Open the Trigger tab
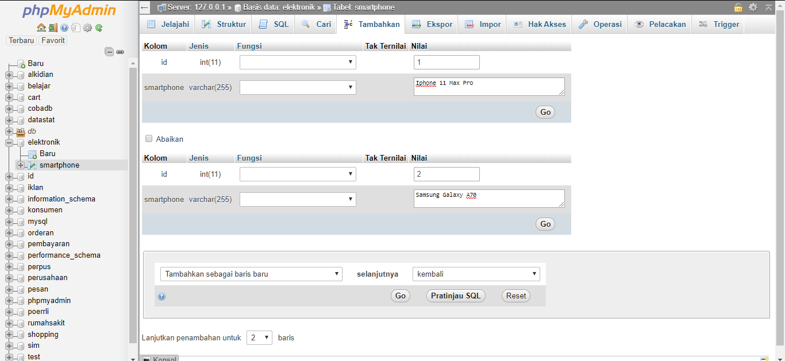 pyautogui.click(x=718, y=25)
